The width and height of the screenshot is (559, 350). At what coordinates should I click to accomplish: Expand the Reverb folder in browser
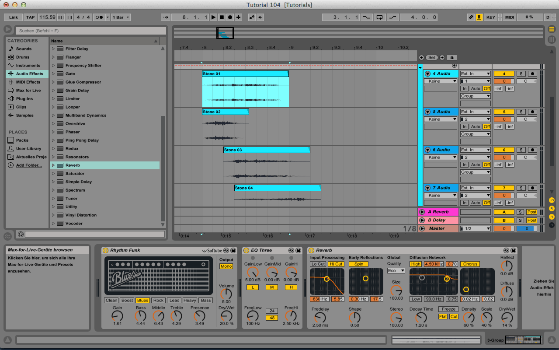click(x=53, y=165)
